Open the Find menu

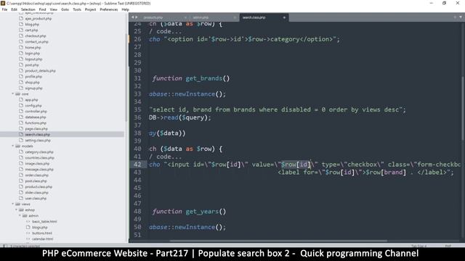point(42,9)
